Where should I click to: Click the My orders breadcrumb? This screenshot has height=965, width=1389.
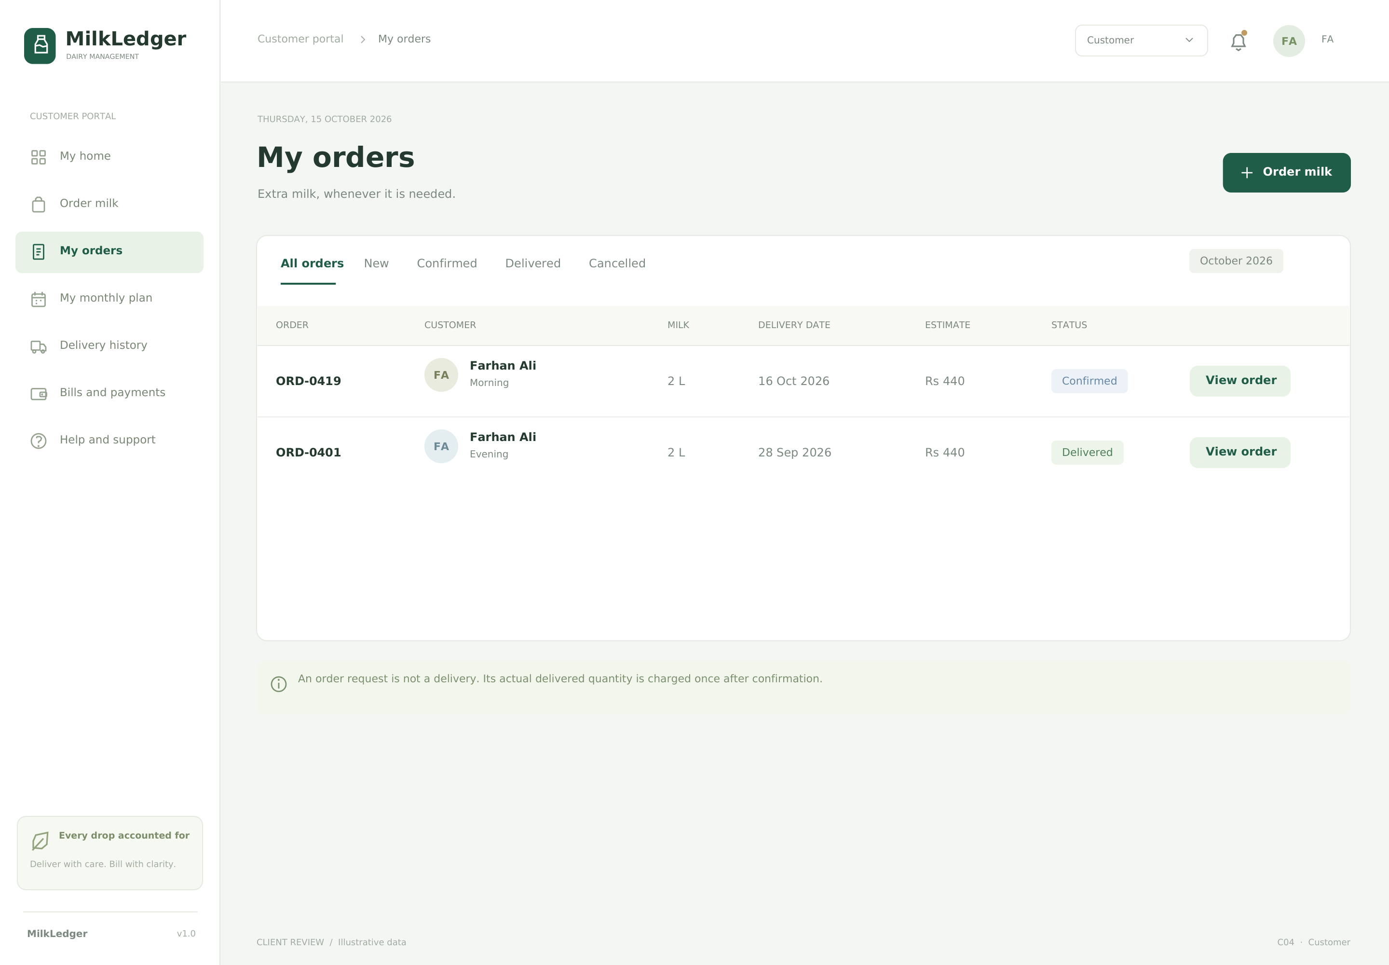coord(404,39)
